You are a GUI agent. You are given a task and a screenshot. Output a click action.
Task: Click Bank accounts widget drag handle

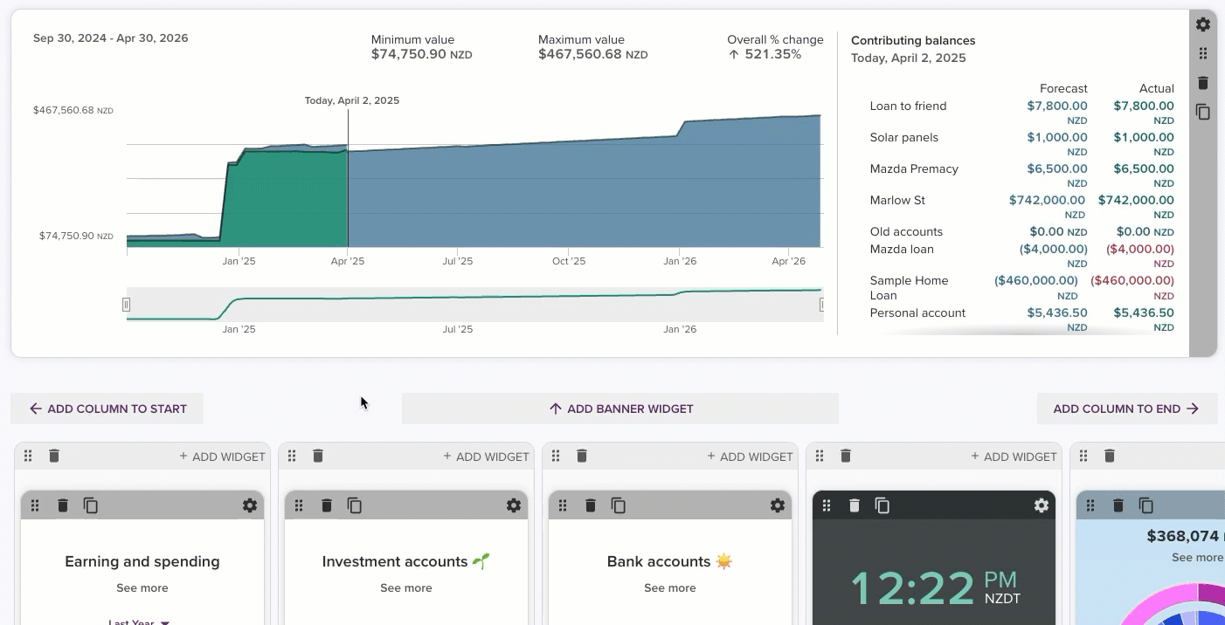(x=563, y=505)
